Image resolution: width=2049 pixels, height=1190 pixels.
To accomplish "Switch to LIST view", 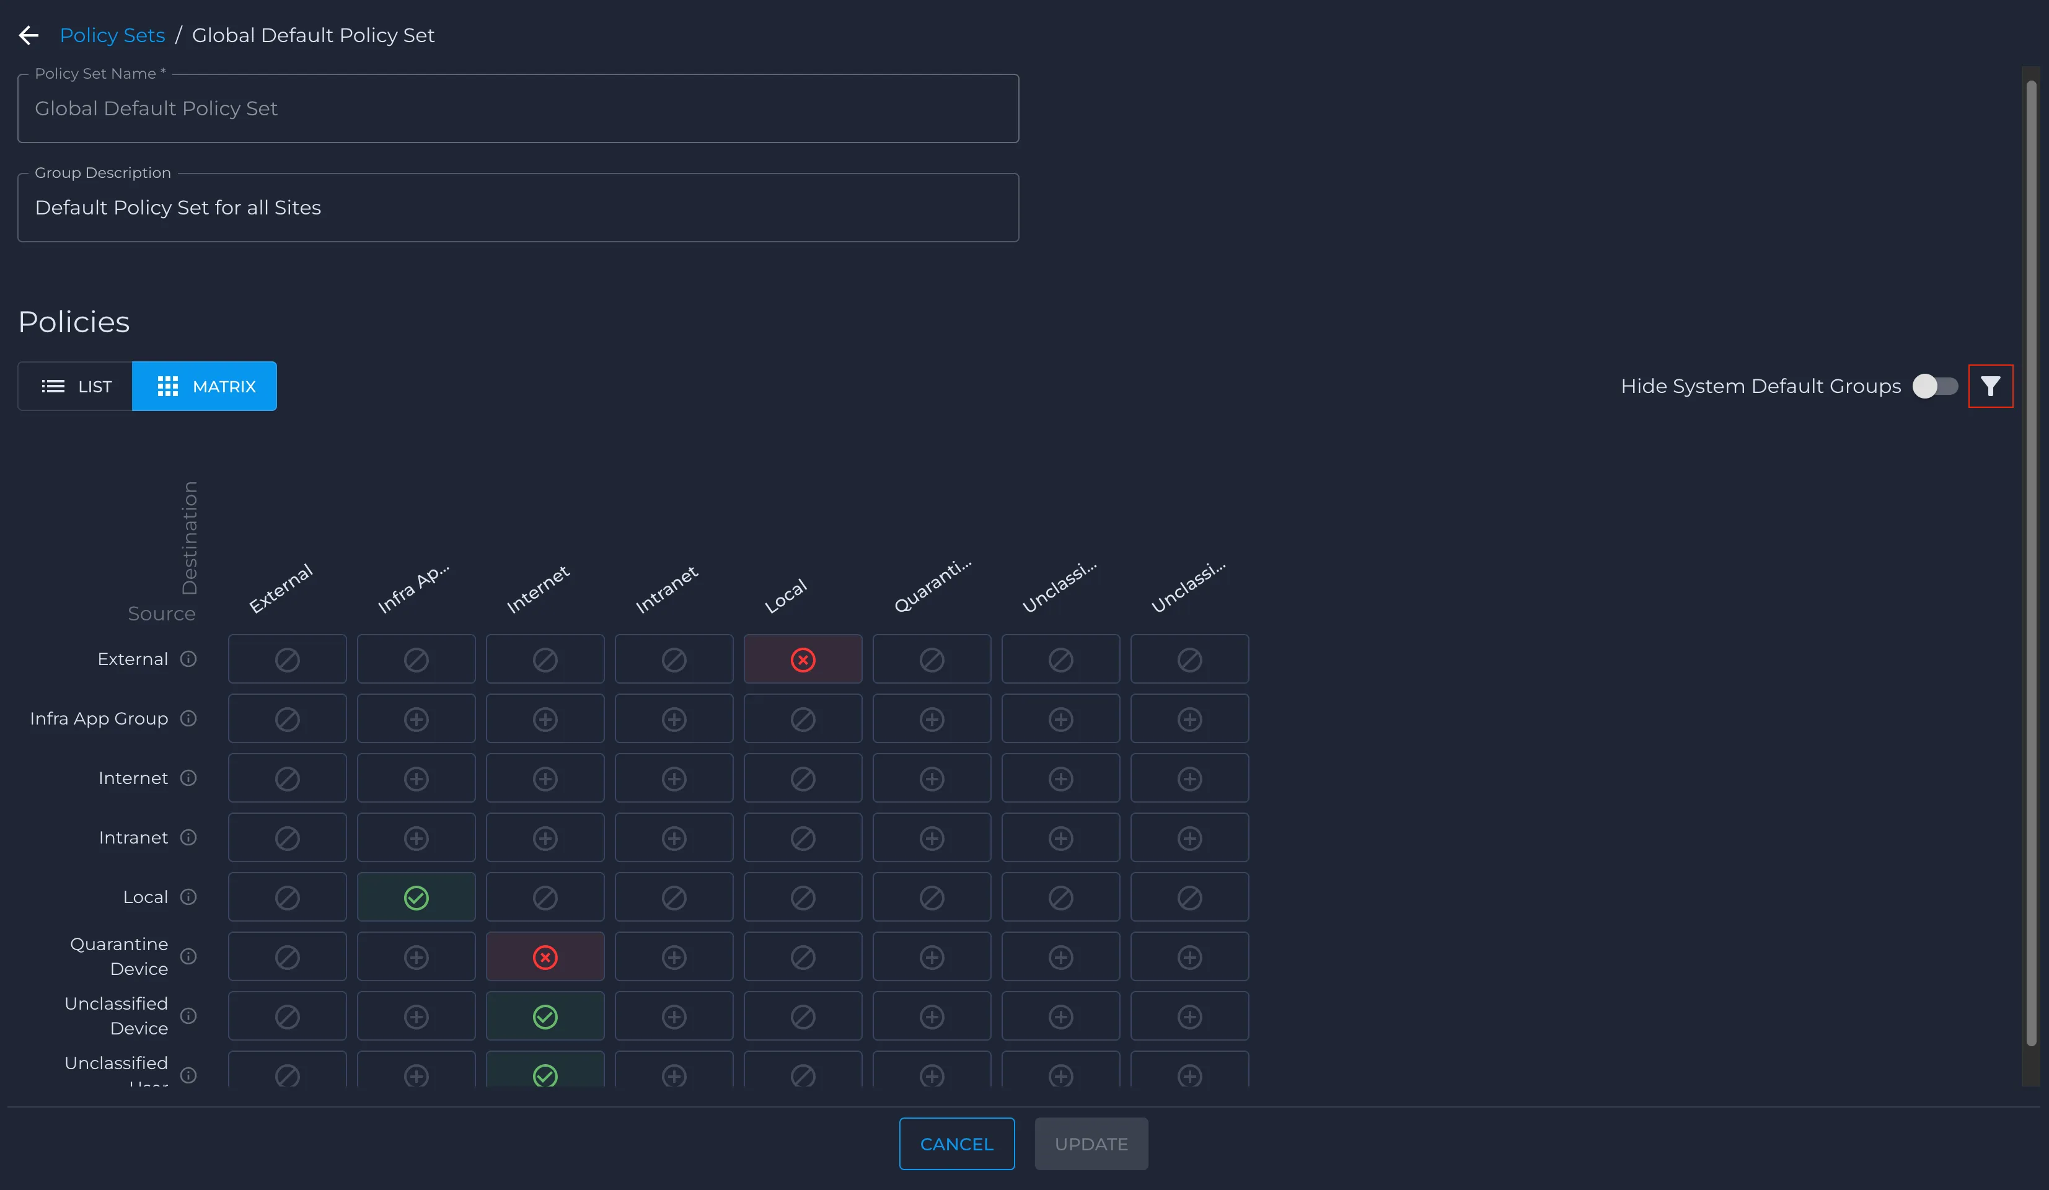I will point(76,386).
